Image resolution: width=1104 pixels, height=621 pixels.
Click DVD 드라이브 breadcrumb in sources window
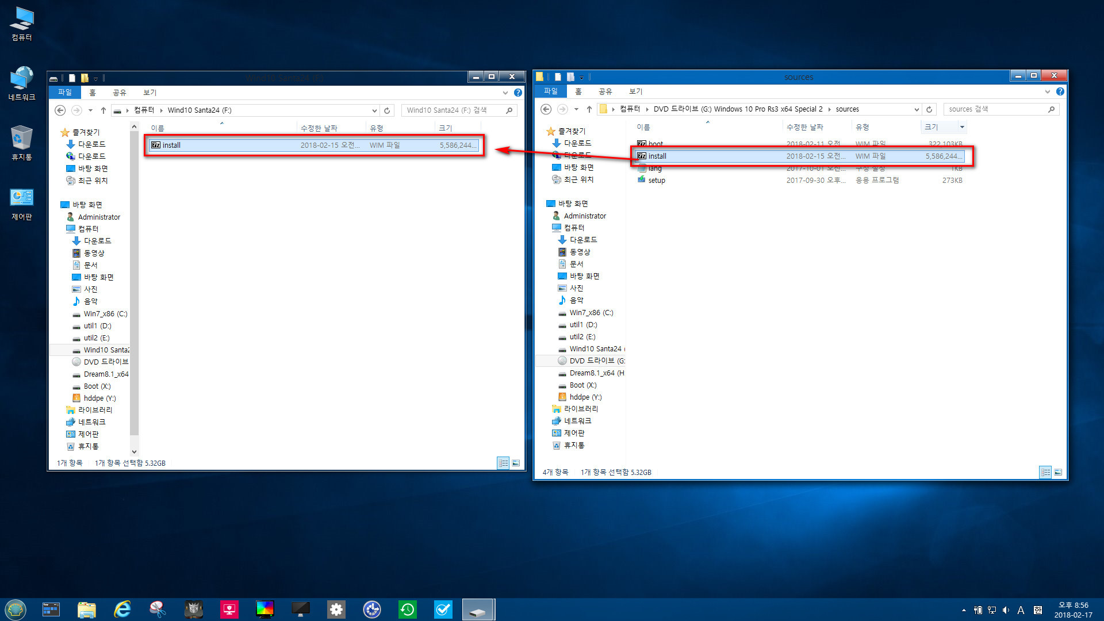pyautogui.click(x=738, y=109)
